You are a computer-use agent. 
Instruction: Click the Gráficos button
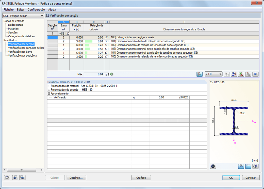click(x=141, y=178)
